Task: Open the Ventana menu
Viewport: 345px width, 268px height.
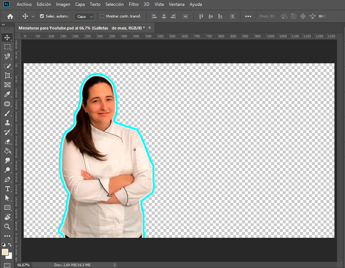Action: [x=176, y=4]
